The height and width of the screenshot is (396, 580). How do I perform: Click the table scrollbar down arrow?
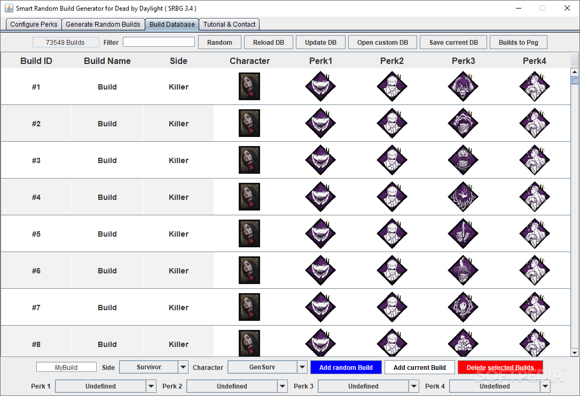(x=575, y=353)
